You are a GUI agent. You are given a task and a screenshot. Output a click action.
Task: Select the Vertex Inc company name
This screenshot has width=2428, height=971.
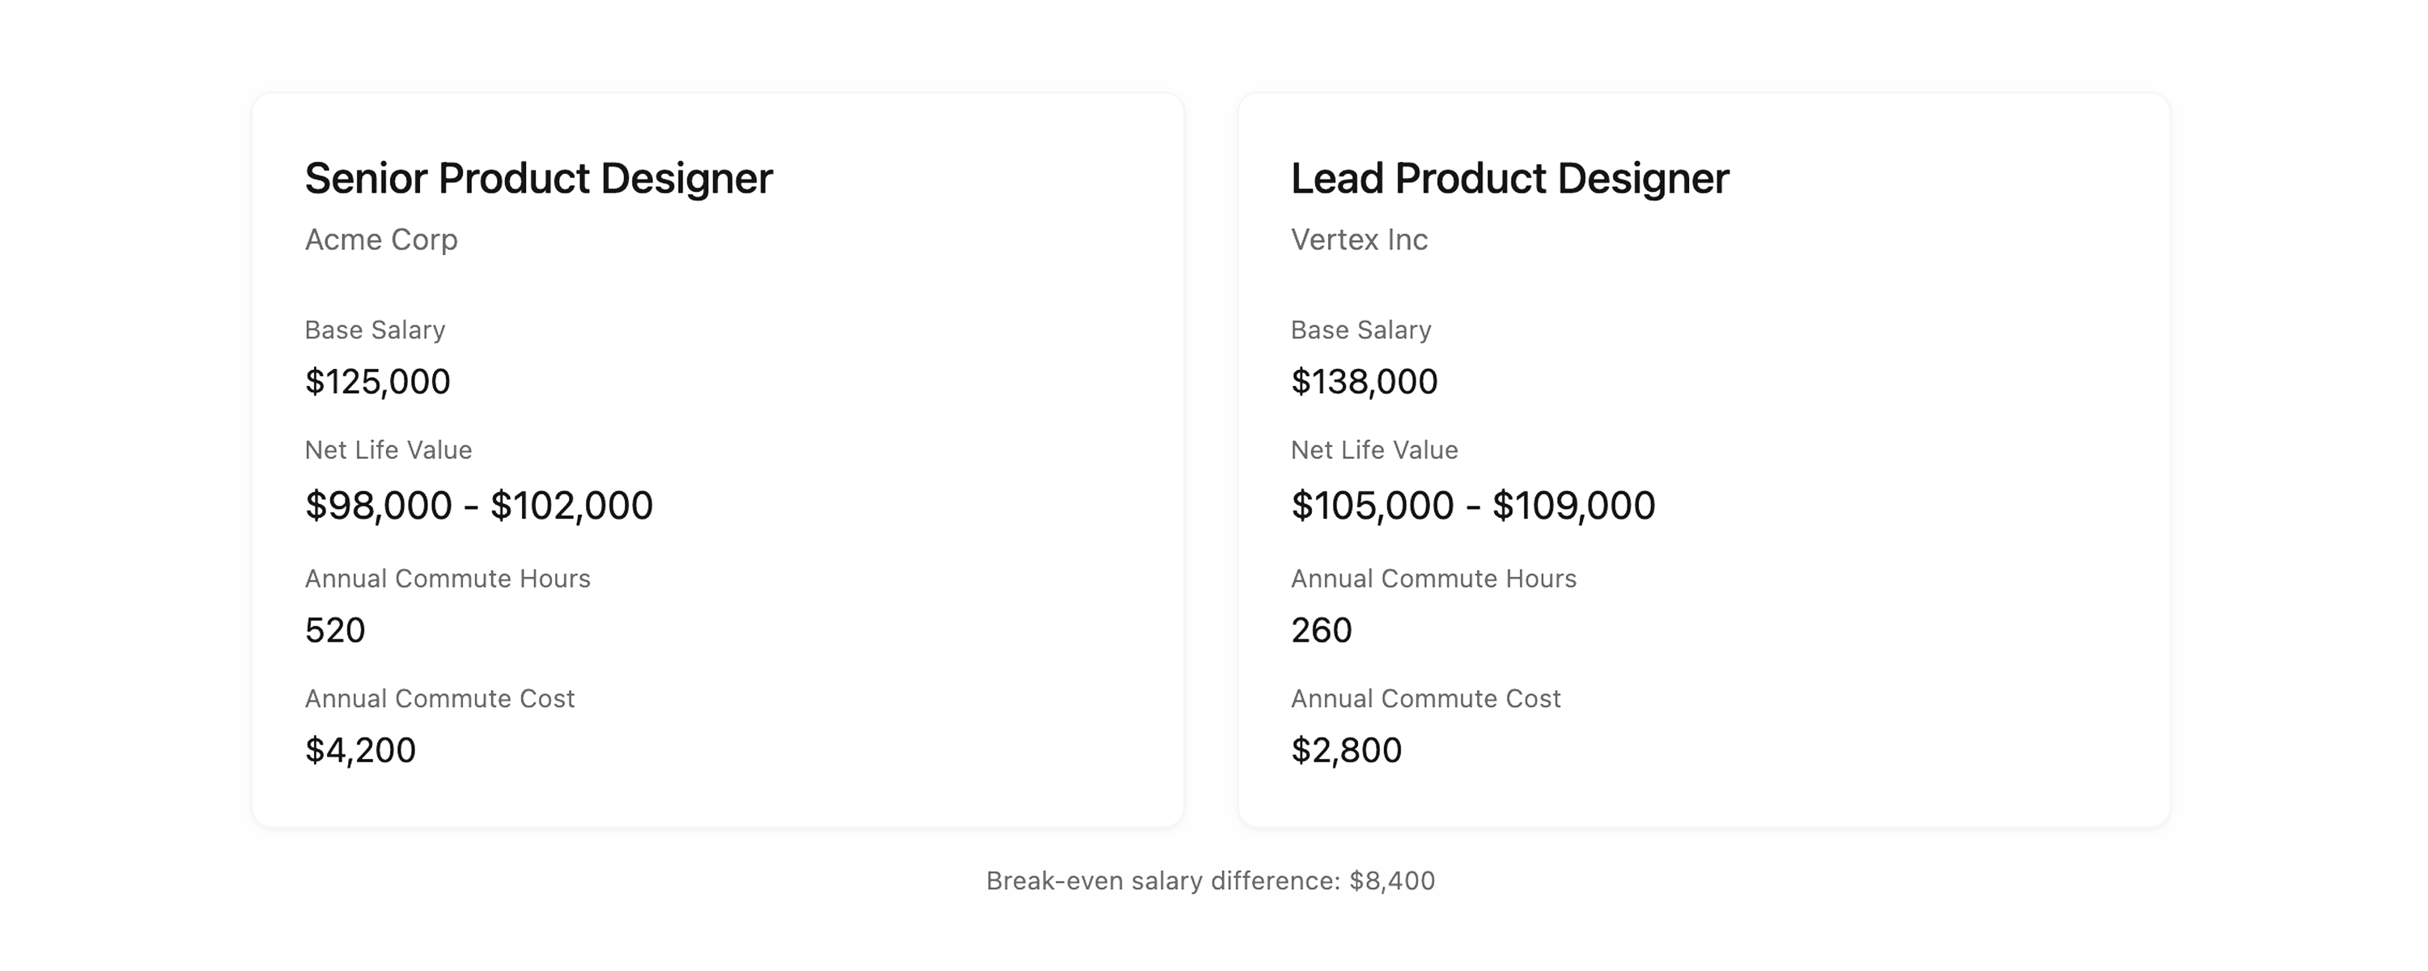[x=1358, y=240]
